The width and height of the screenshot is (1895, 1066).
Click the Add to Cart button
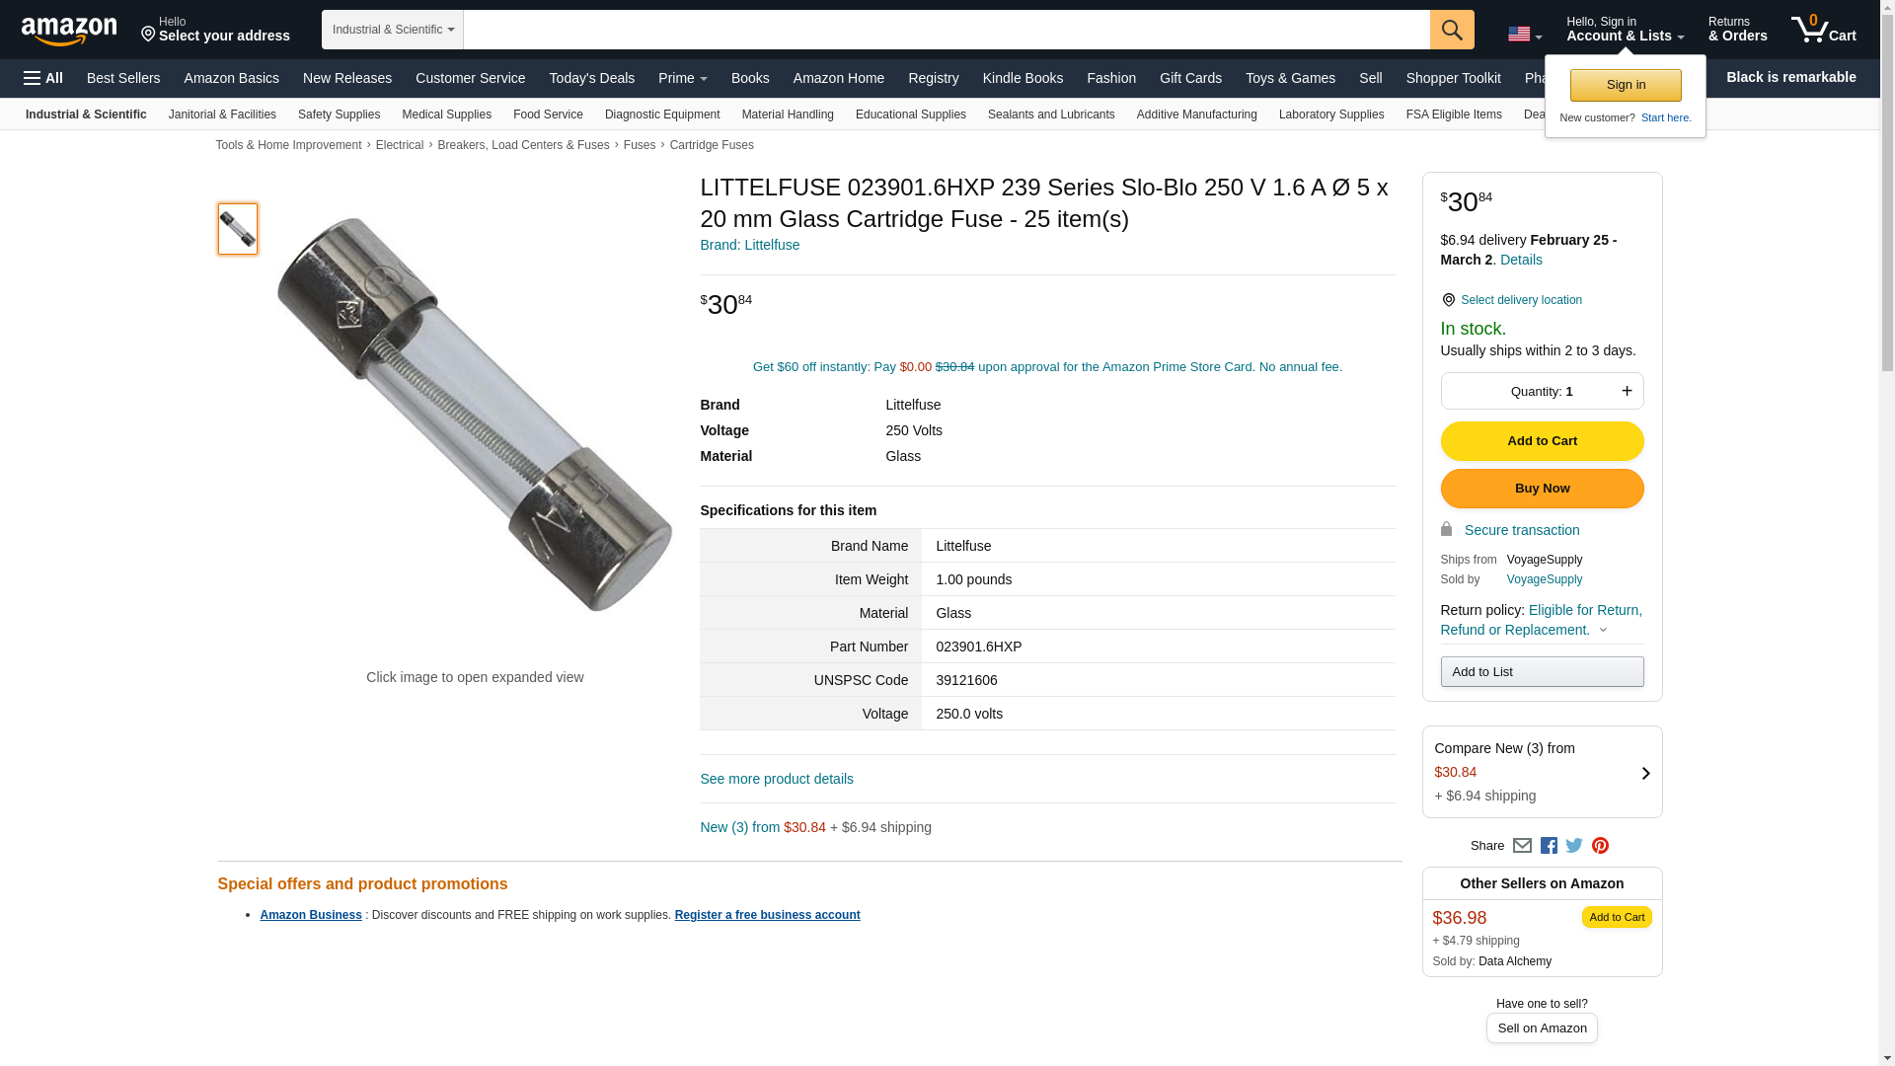(x=1542, y=441)
